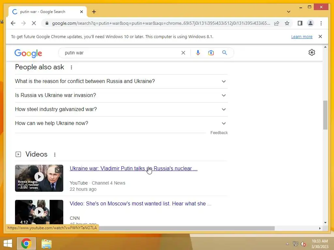This screenshot has width=334, height=250.
Task: Click the Videos section heading icon
Action: tap(18, 154)
